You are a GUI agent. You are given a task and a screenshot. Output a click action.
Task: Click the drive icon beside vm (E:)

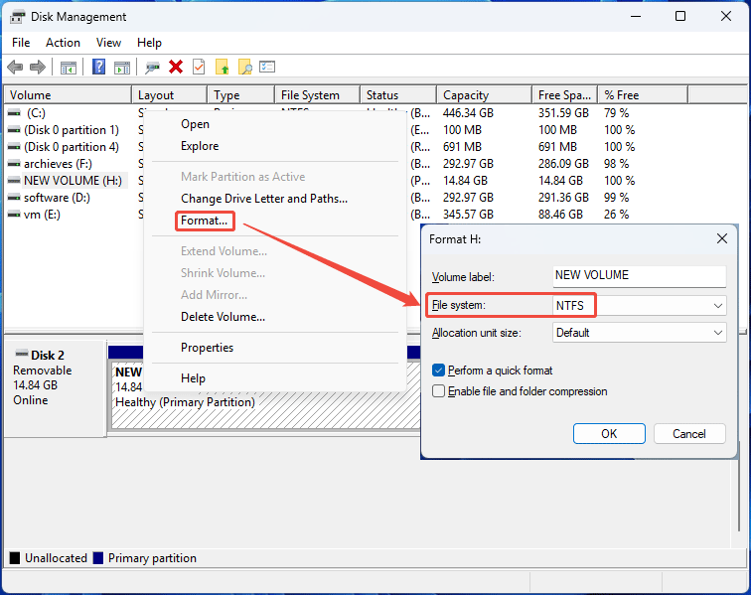14,215
